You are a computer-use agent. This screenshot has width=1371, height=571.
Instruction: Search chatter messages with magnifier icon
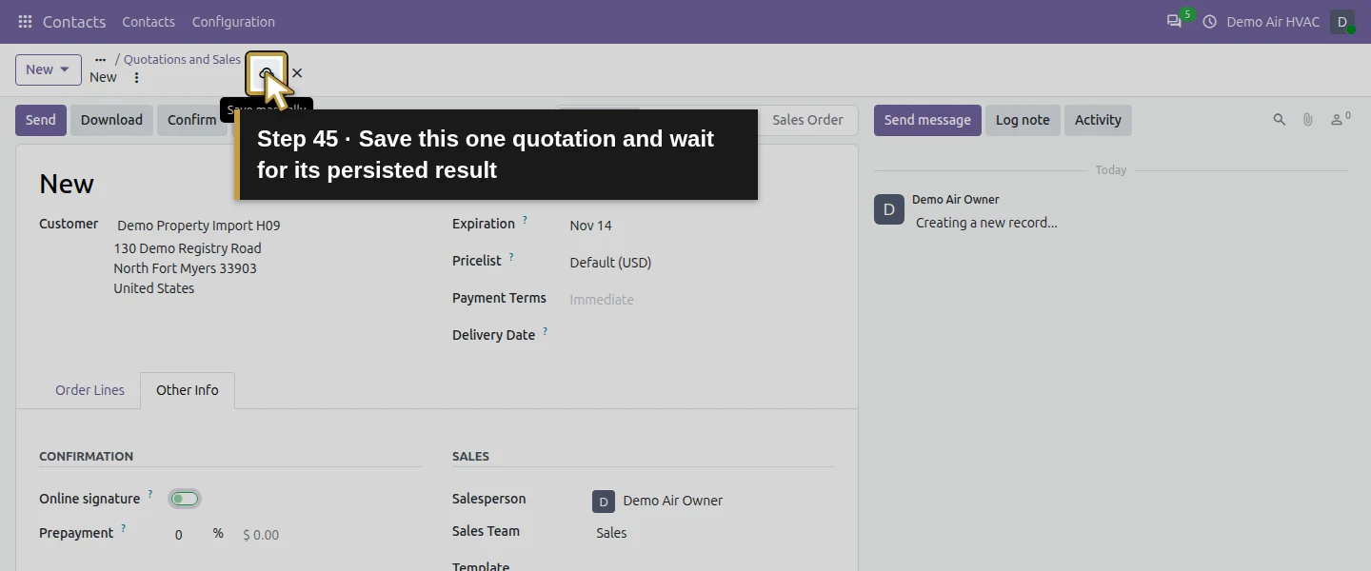(1280, 120)
